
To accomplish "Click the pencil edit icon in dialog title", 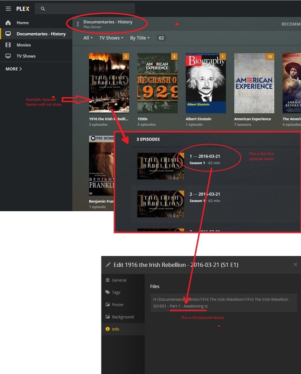I will click(x=108, y=264).
